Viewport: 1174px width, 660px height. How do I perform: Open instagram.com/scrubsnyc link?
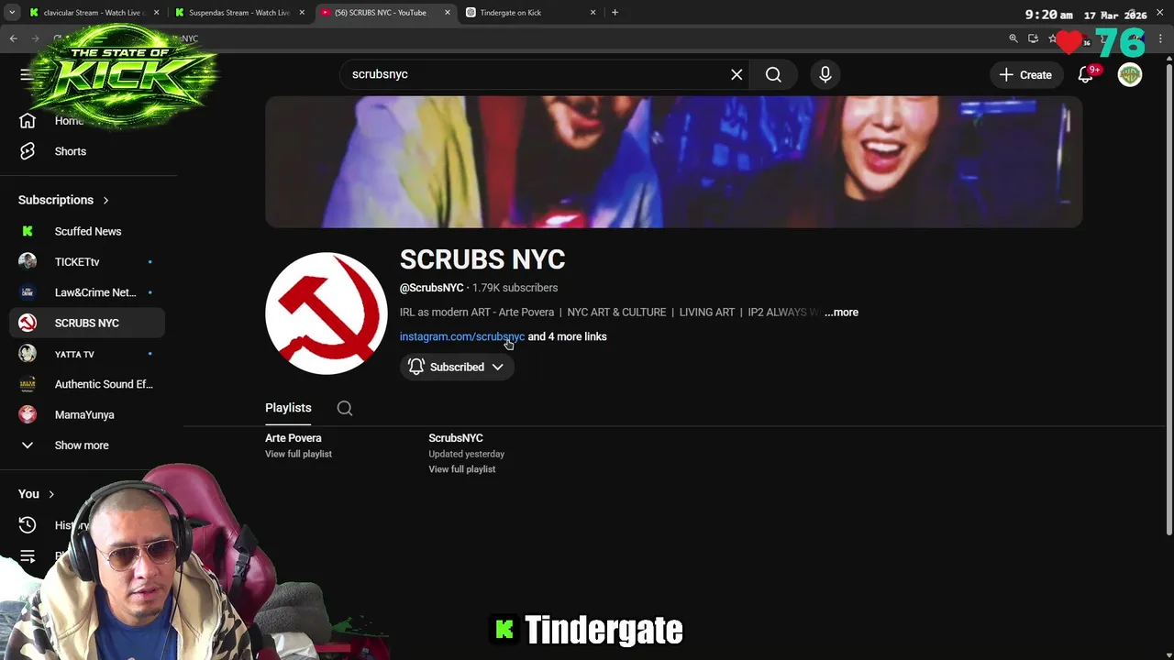coord(462,336)
